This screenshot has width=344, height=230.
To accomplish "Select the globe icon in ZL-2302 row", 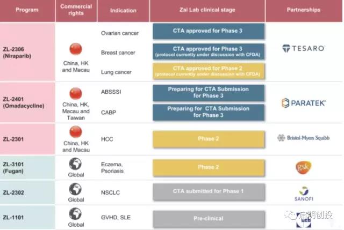I will click(76, 189).
